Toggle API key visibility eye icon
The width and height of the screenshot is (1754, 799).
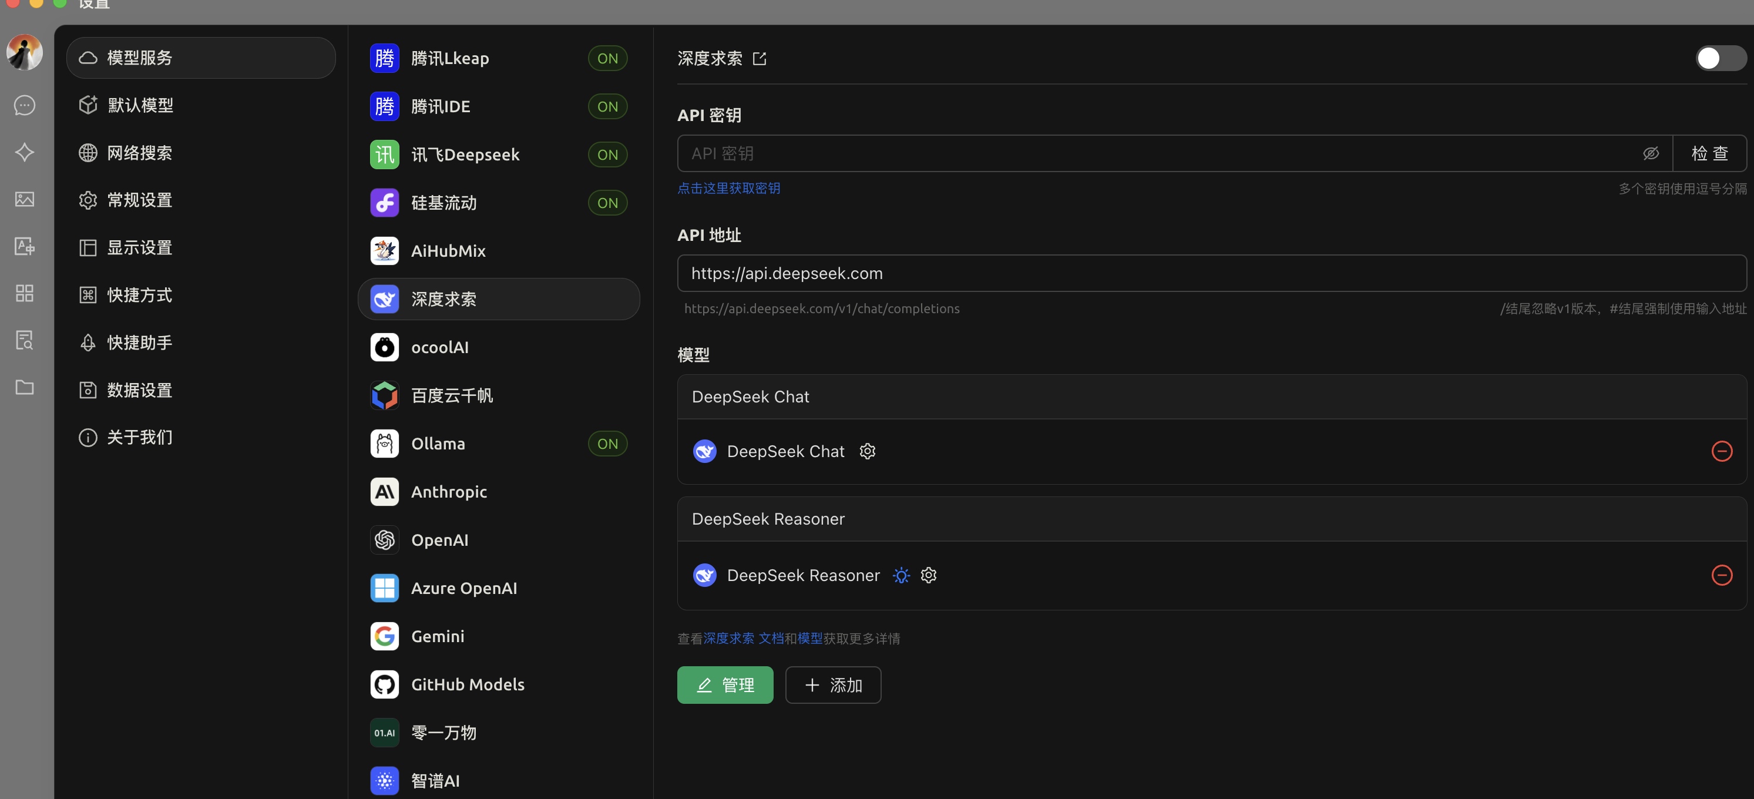coord(1651,153)
